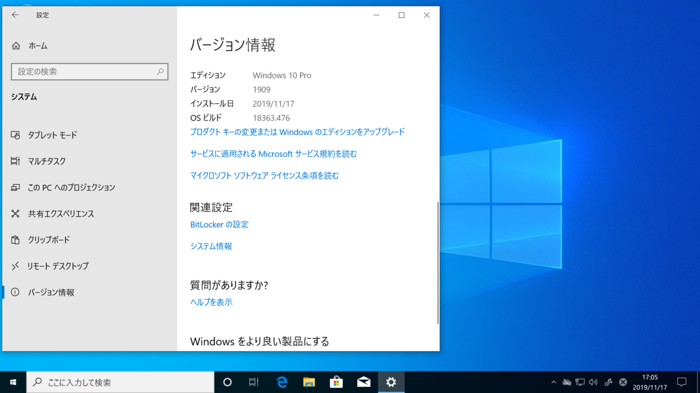Open the Action Center notifications icon
Viewport: 700px width, 393px height.
click(681, 383)
